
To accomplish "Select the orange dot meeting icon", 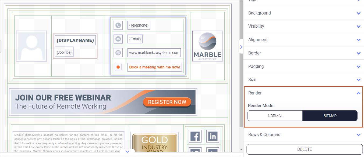I will click(x=118, y=67).
